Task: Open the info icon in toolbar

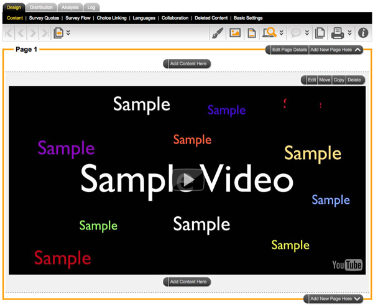Action: pos(363,32)
